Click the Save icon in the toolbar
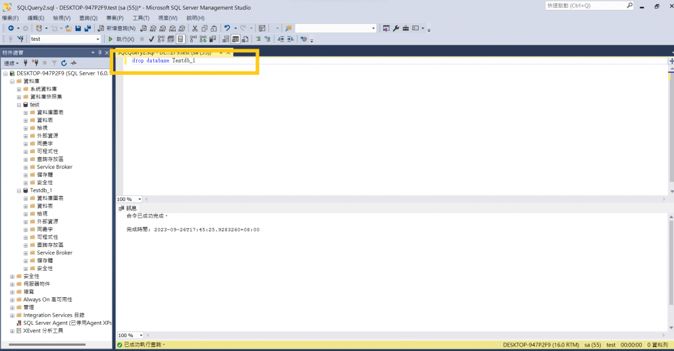 pyautogui.click(x=78, y=28)
